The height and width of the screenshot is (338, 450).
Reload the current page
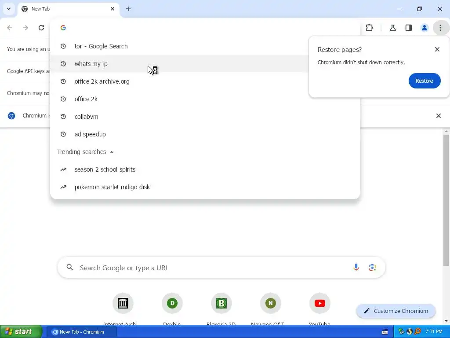point(41,28)
